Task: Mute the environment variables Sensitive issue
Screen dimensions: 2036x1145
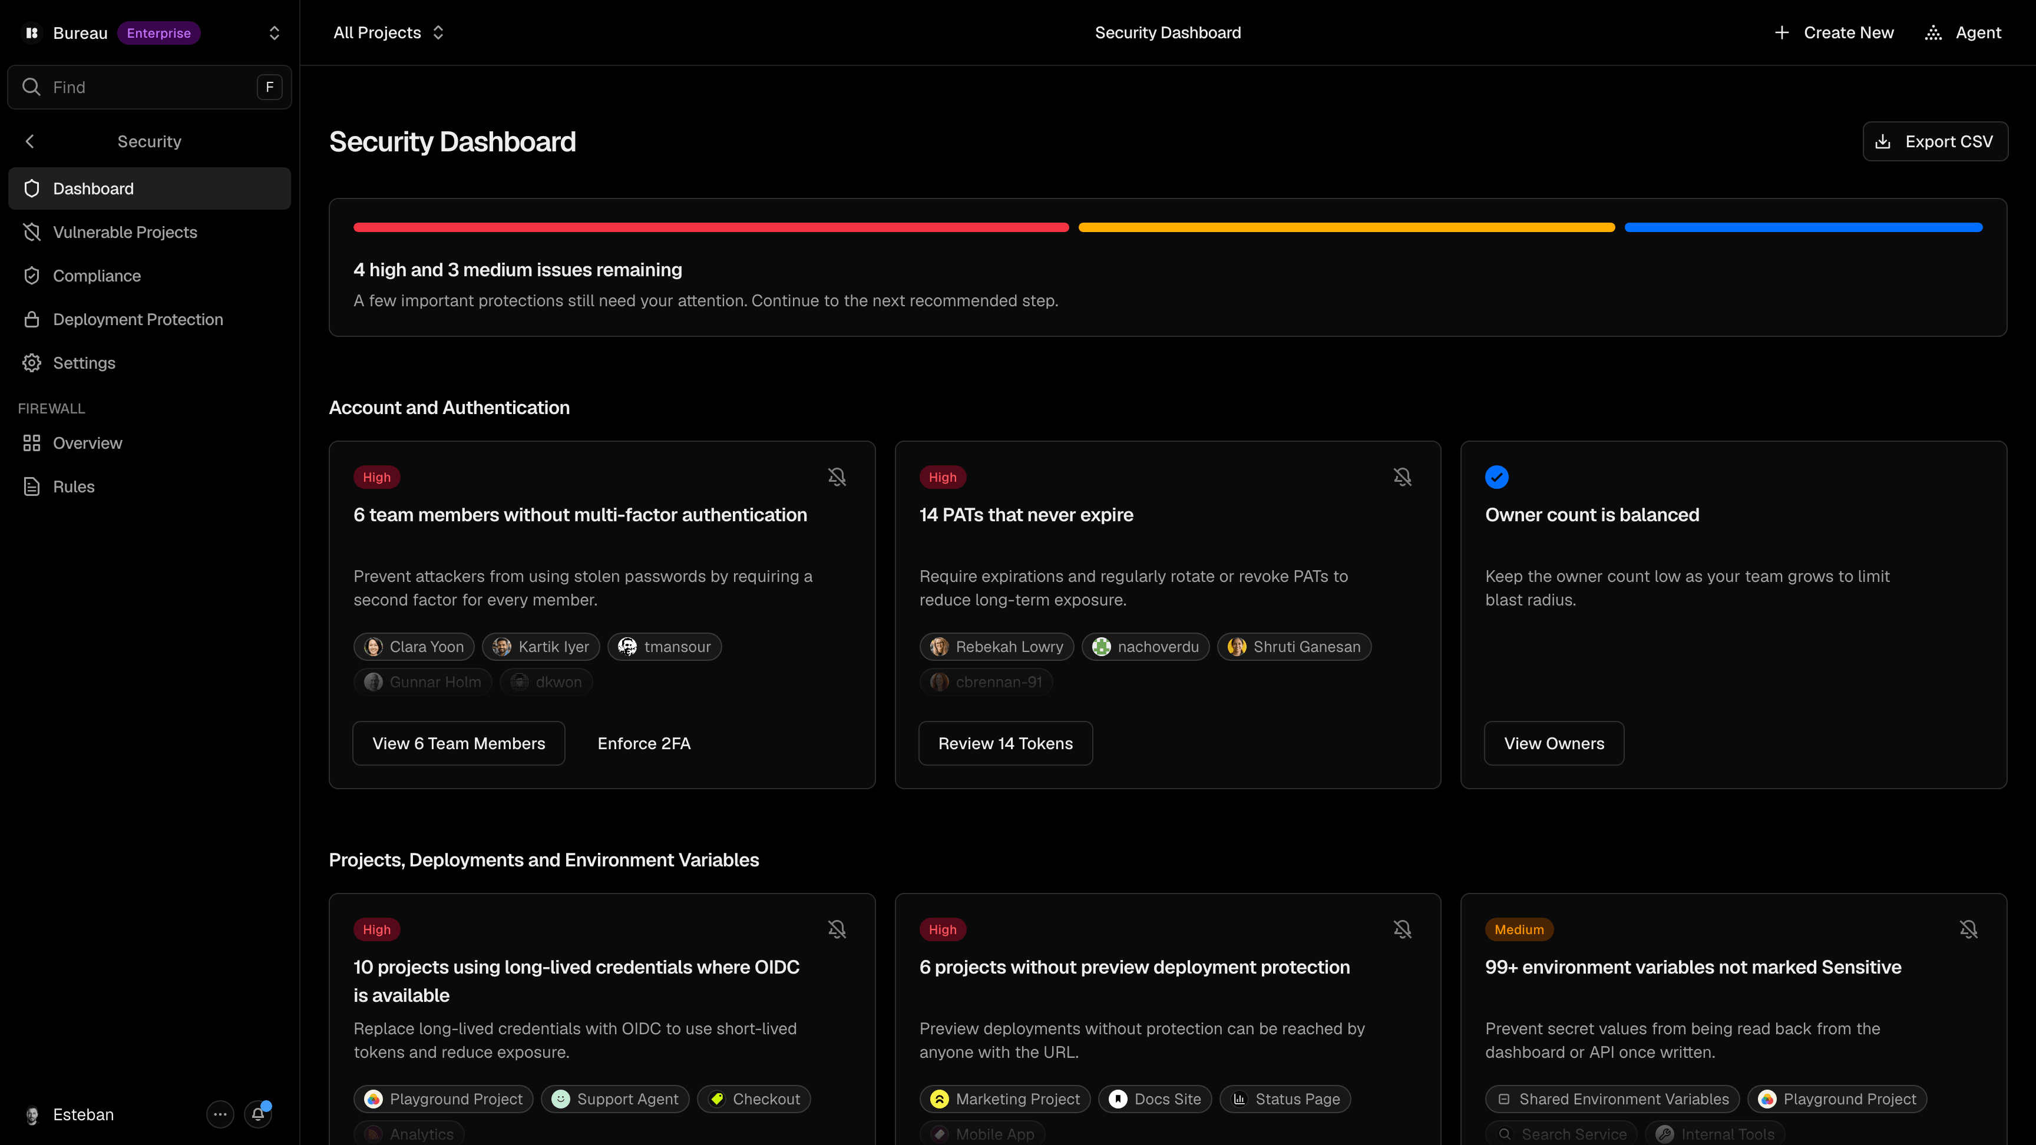Action: (x=1968, y=929)
